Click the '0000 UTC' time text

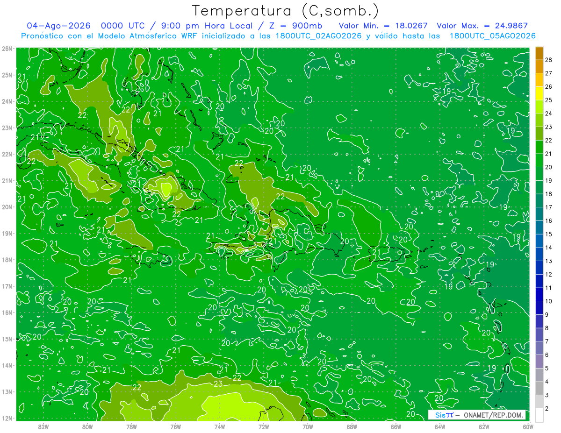(x=122, y=26)
